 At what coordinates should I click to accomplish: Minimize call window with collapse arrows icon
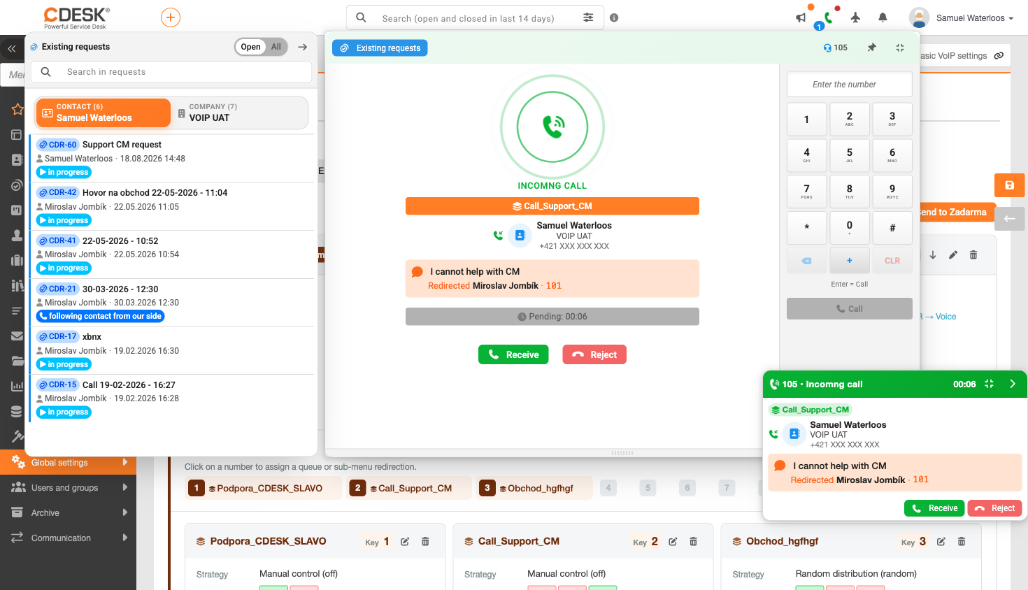point(900,48)
